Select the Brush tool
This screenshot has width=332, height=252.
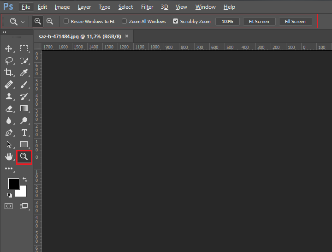tap(24, 84)
